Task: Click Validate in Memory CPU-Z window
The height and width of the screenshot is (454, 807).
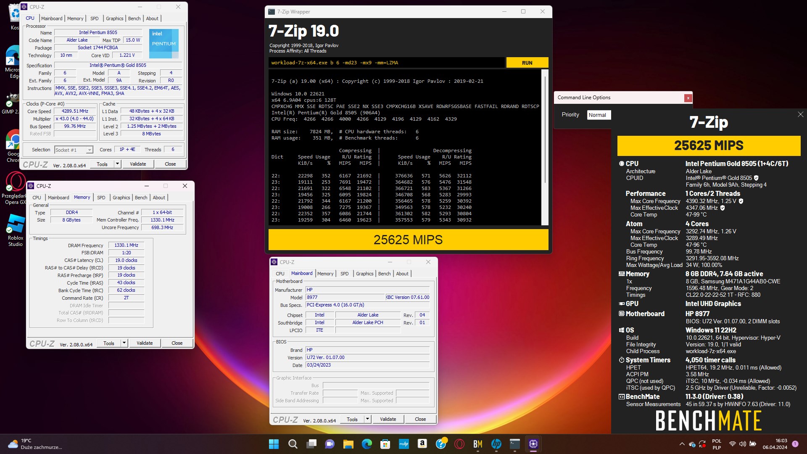Action: tap(145, 343)
